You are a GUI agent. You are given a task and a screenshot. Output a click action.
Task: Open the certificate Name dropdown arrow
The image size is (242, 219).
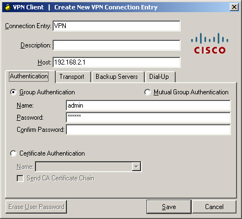[x=136, y=167]
